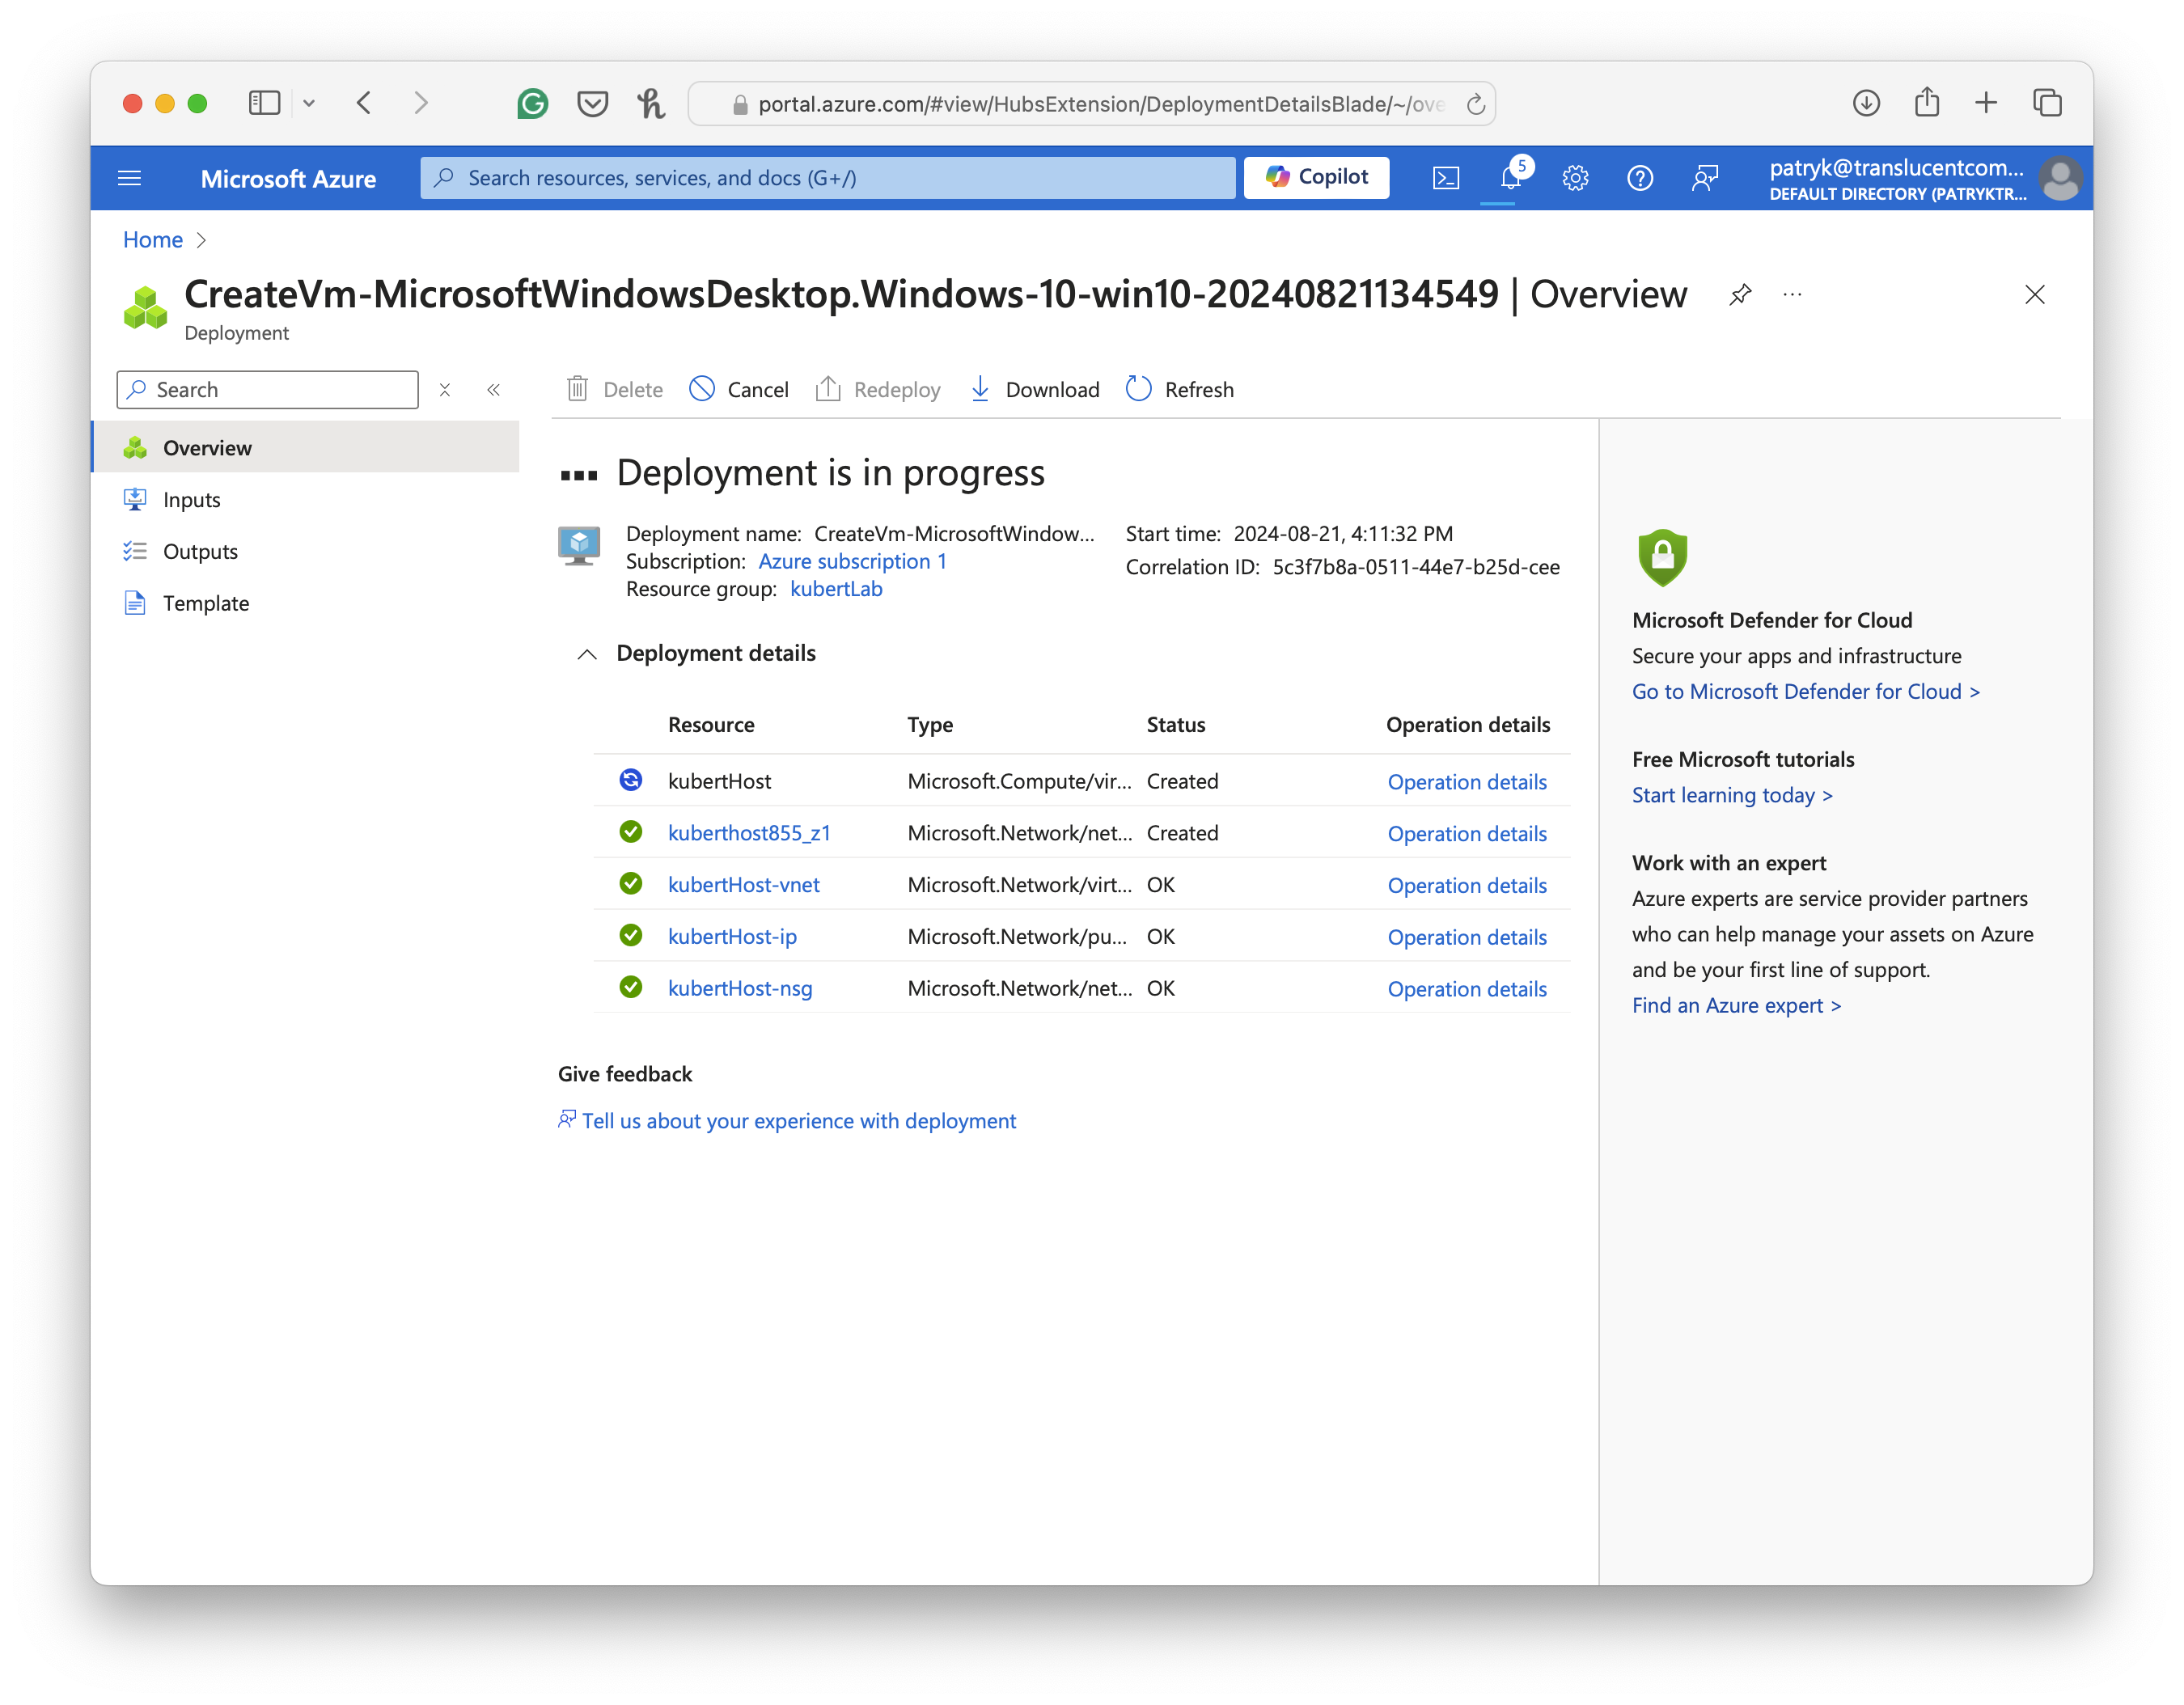Screen dimensions: 2184x1705
Task: Open Safari sidebar dropdown arrow
Action: coord(309,103)
